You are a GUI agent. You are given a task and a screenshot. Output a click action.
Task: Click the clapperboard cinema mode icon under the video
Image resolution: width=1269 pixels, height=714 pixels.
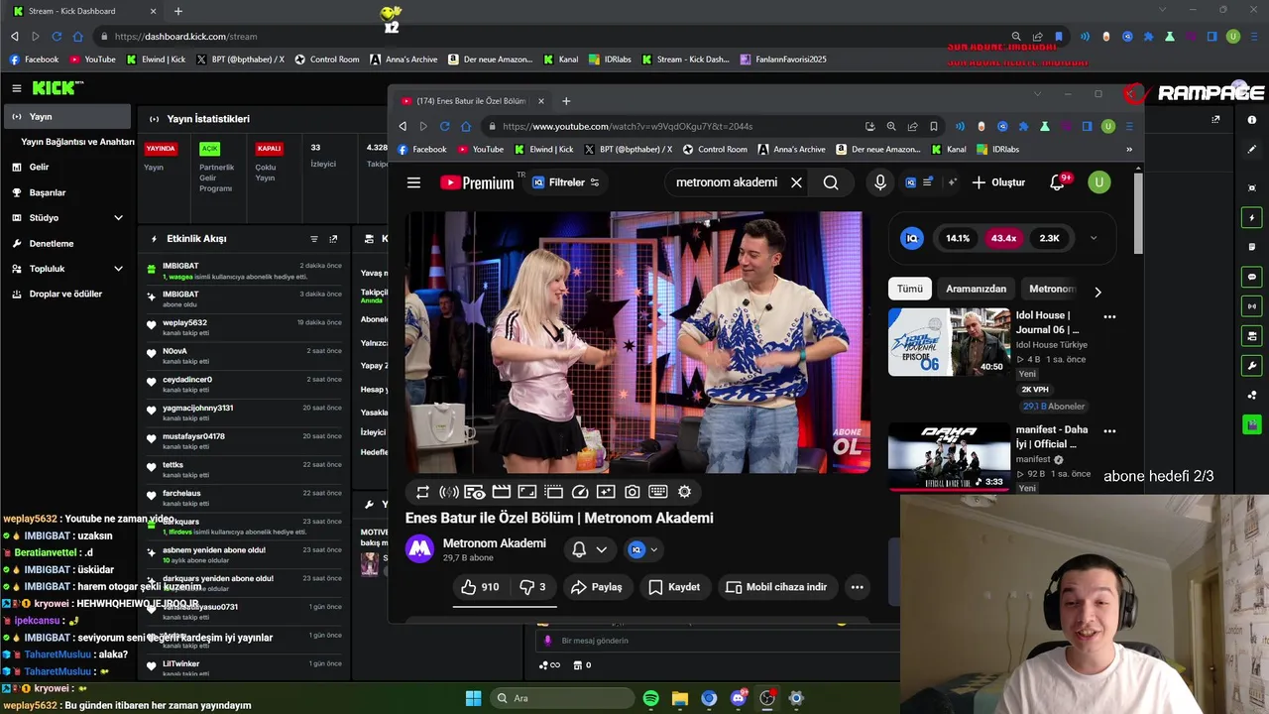501,492
